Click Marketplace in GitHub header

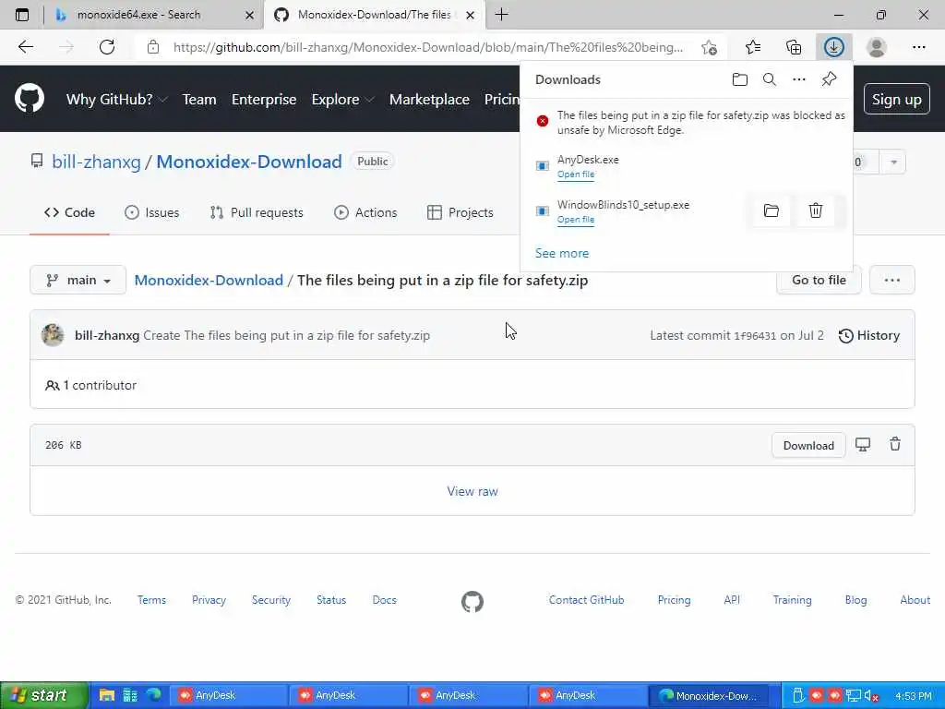[x=429, y=99]
